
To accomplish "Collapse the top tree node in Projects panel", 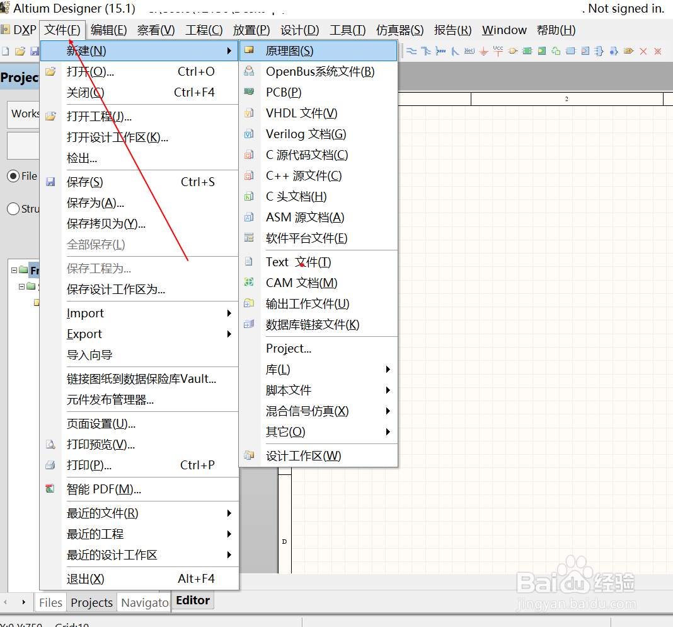I will (14, 270).
